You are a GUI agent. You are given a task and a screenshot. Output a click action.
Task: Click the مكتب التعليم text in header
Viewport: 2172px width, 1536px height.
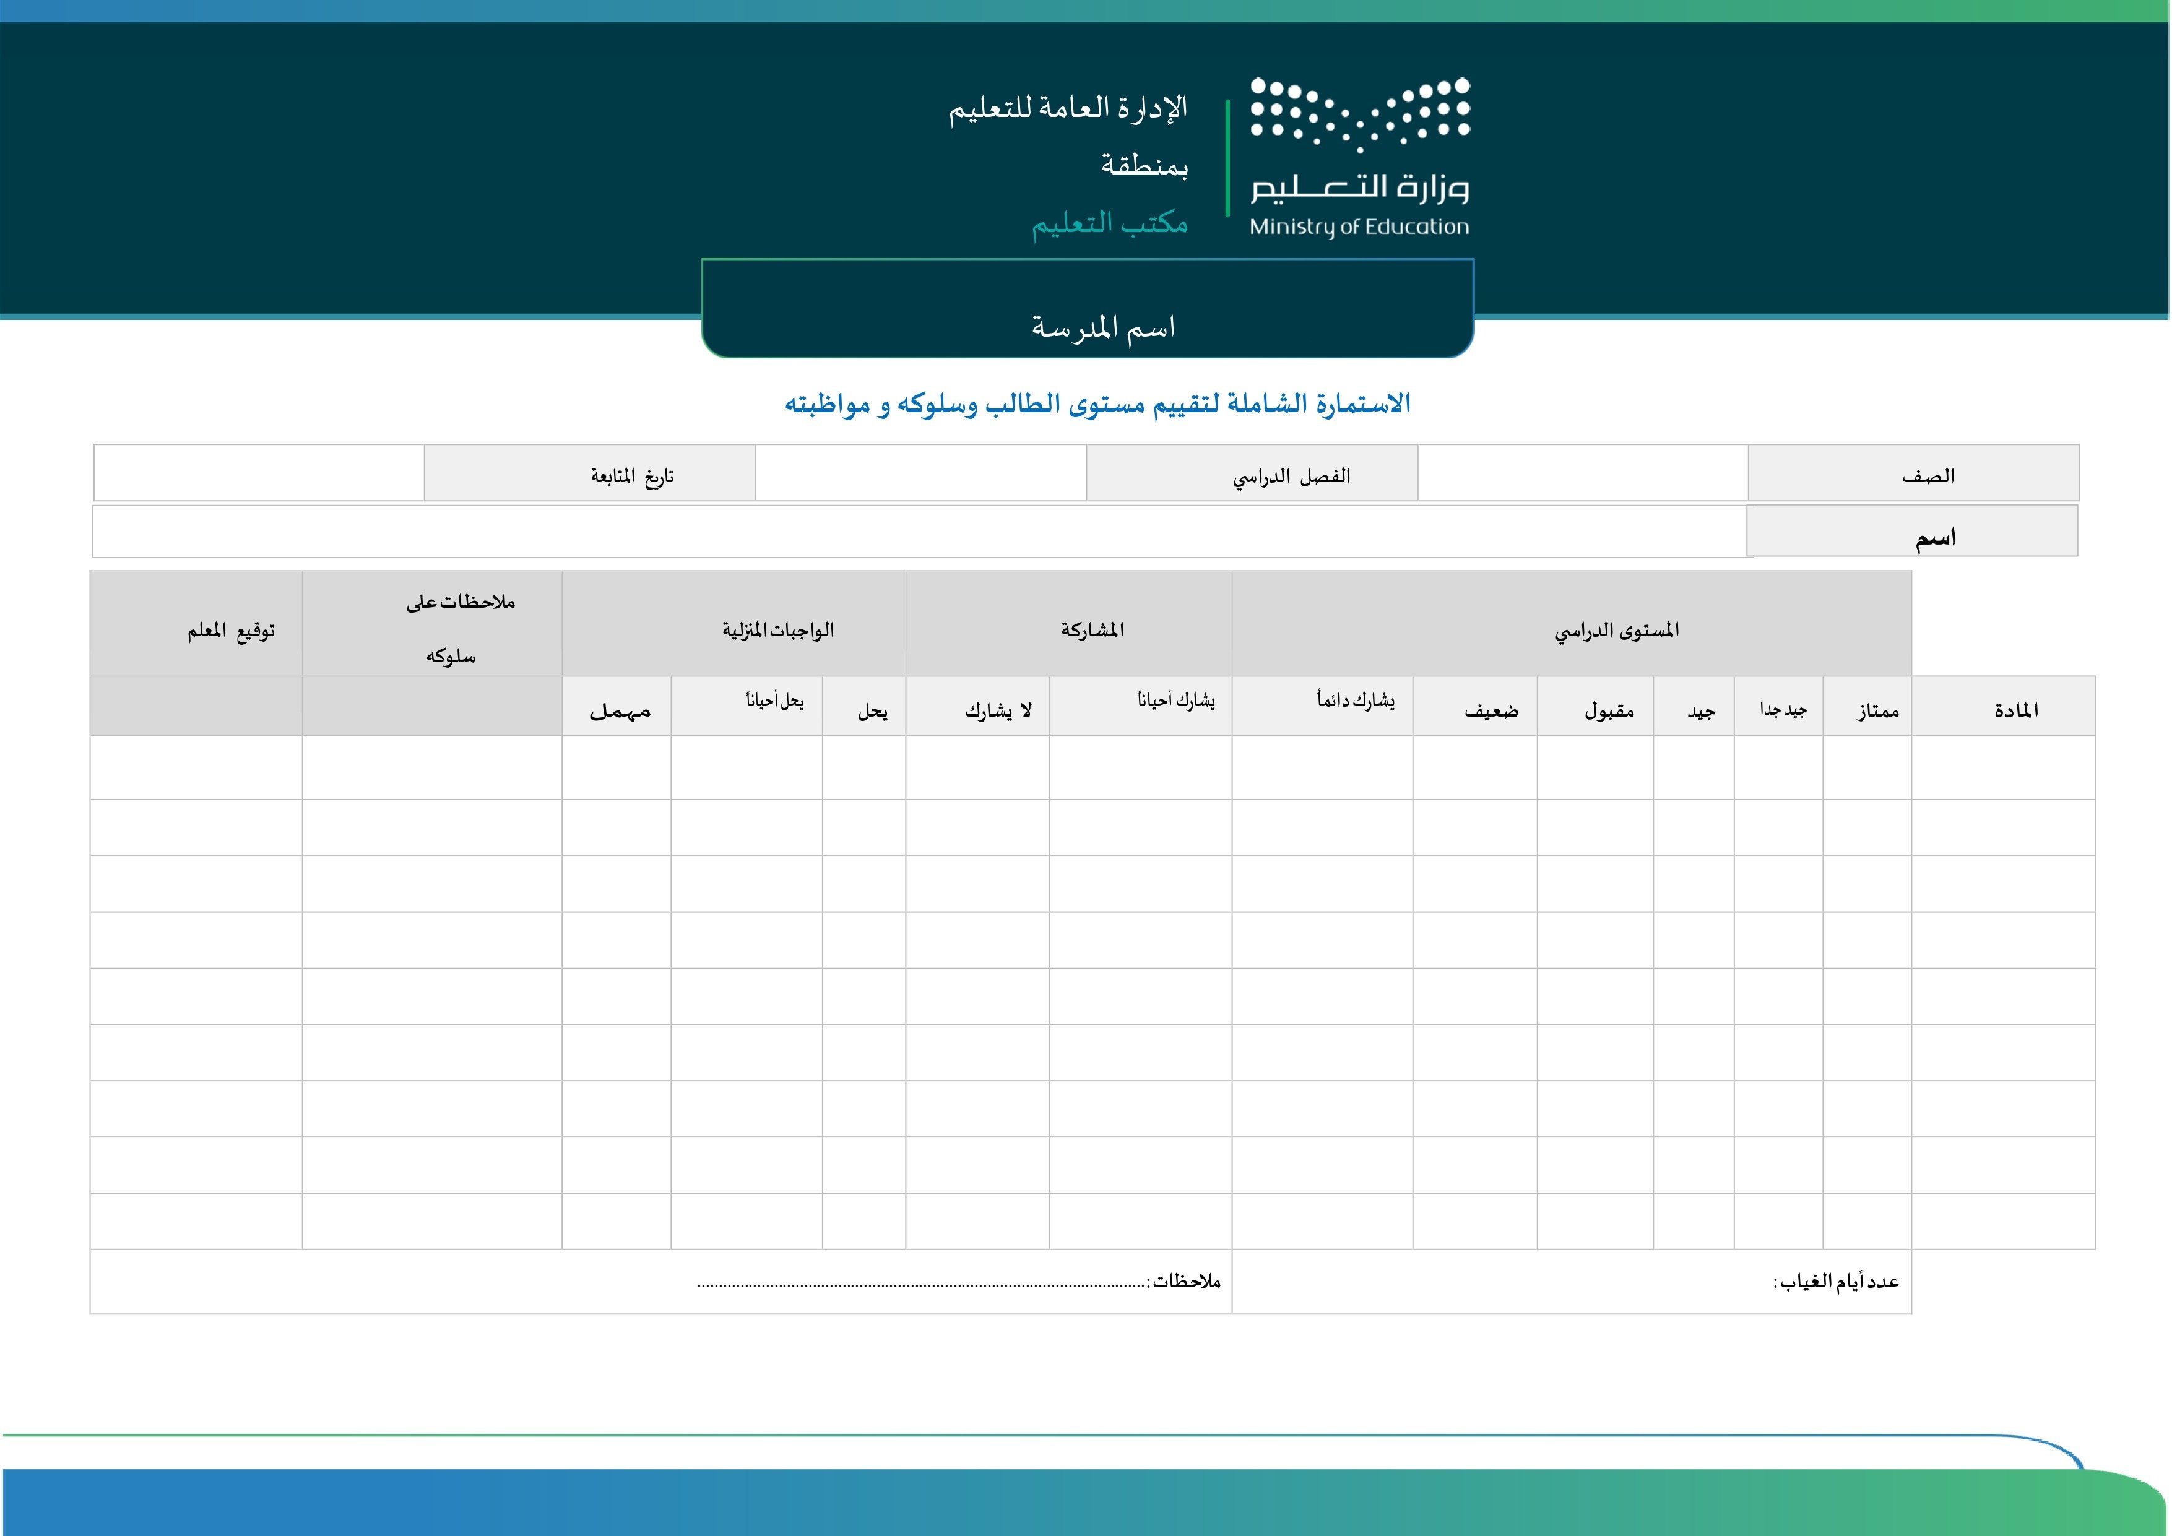point(1109,224)
